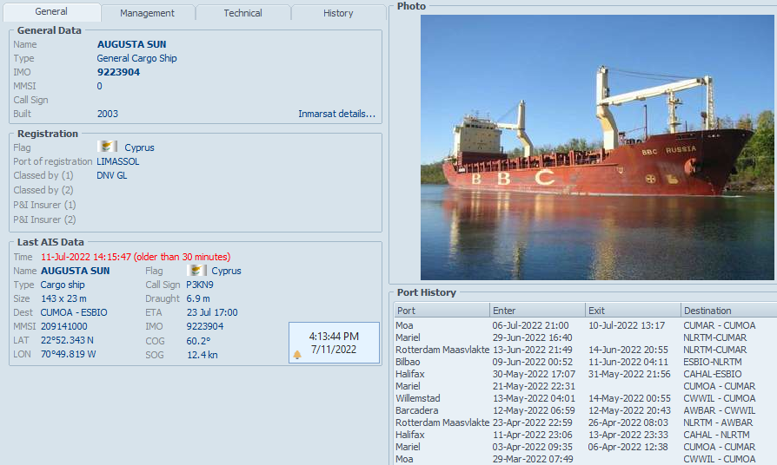Select AIS name AUGUSTA SUN in Last AIS Data
The width and height of the screenshot is (777, 465).
[76, 271]
